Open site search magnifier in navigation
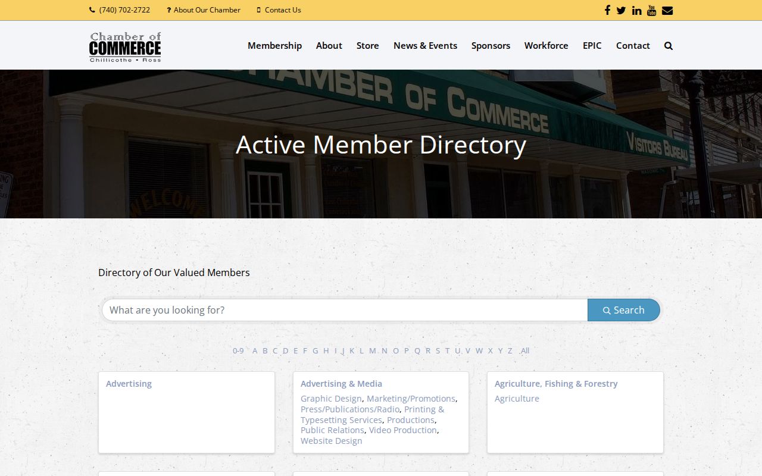The height and width of the screenshot is (476, 762). pyautogui.click(x=669, y=46)
